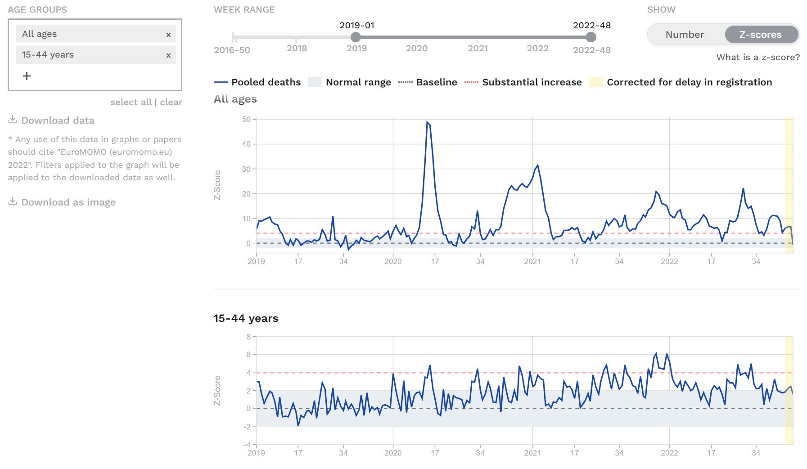The image size is (807, 469).
Task: Open 'What is a z-score?' explanation
Action: click(758, 57)
